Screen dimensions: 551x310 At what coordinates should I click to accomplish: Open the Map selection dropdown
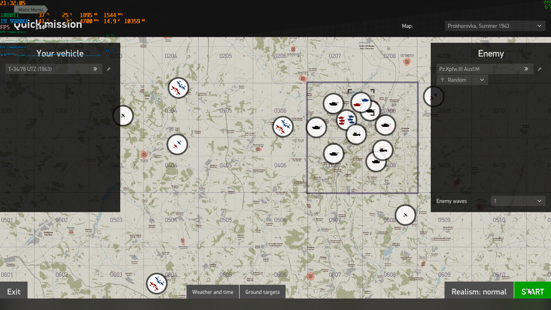(495, 26)
